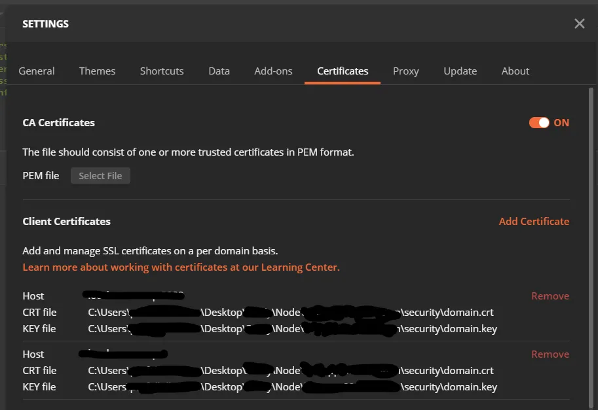Open the Shortcuts tab
The width and height of the screenshot is (598, 410).
point(162,71)
